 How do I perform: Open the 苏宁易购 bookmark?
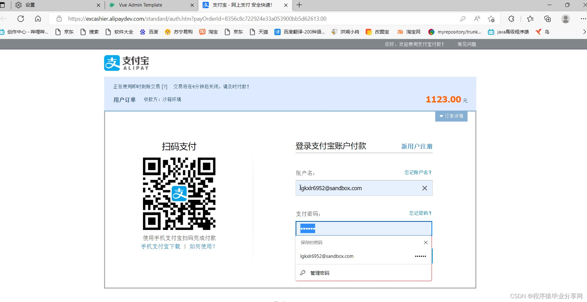(179, 32)
